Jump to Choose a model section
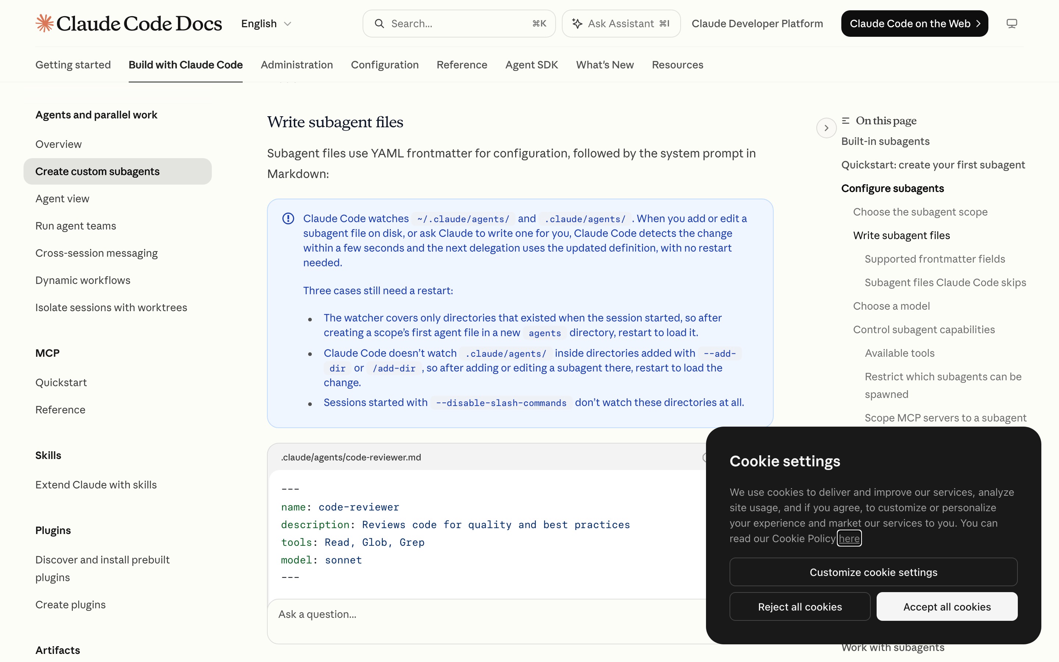This screenshot has width=1059, height=662. (891, 306)
